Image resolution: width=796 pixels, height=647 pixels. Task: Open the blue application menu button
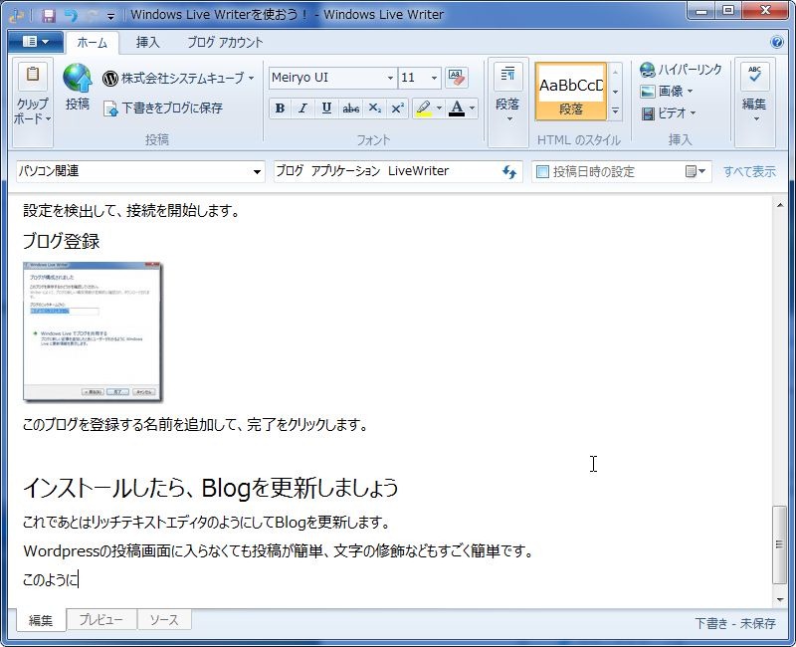click(36, 42)
